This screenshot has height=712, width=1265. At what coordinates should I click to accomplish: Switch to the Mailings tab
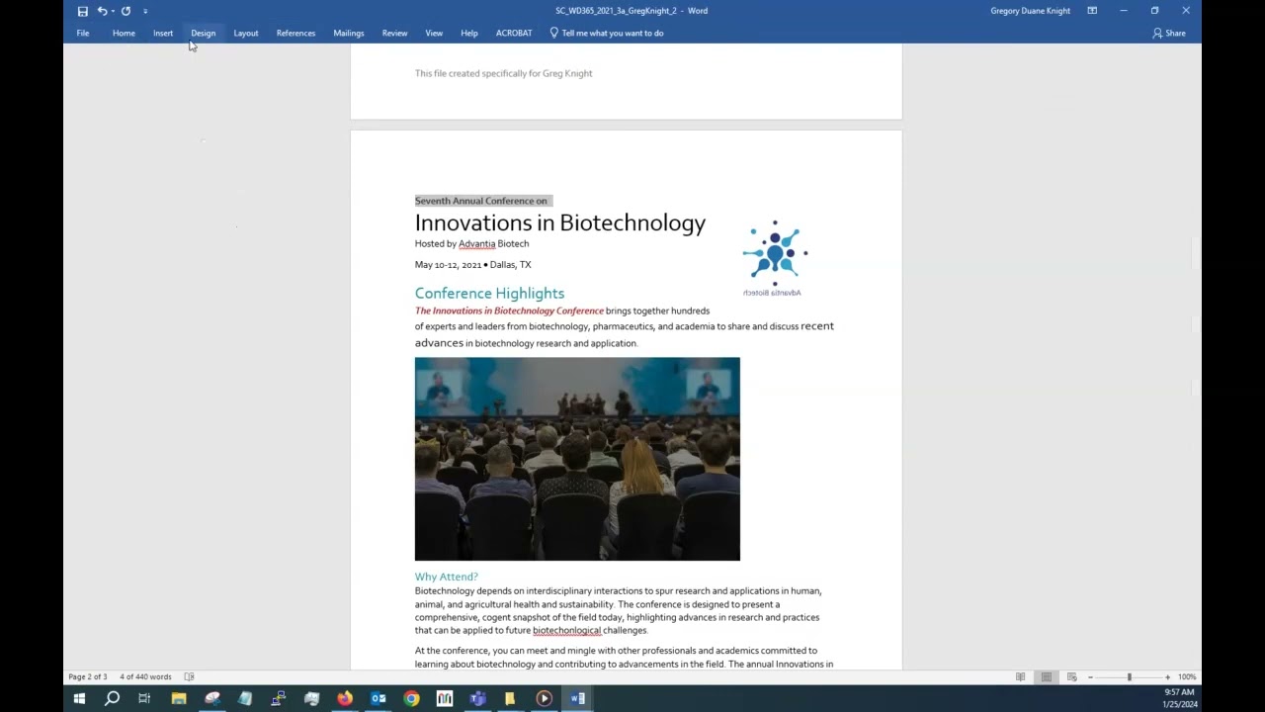[x=349, y=33]
